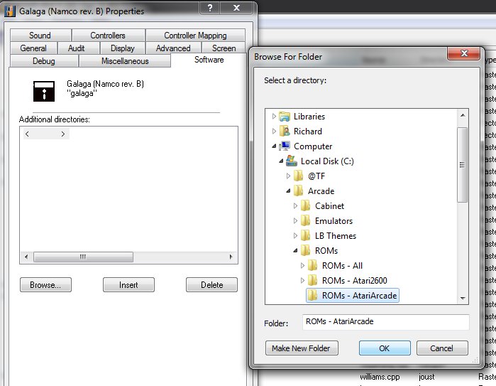Click the Emulators folder icon
The height and width of the screenshot is (386, 496).
coord(306,220)
